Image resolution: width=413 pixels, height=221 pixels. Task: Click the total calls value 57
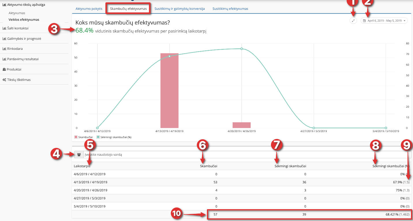coord(215,214)
